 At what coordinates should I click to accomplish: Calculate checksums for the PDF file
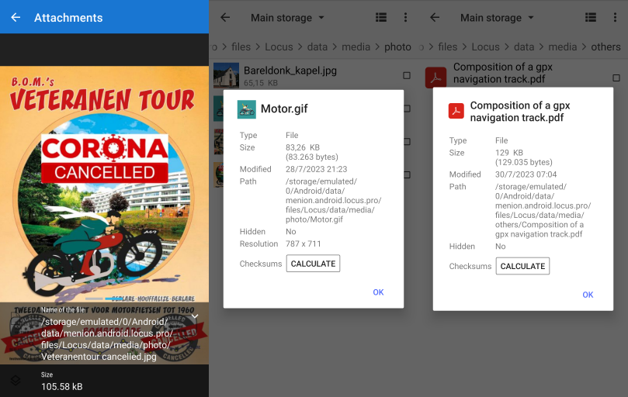(x=522, y=266)
